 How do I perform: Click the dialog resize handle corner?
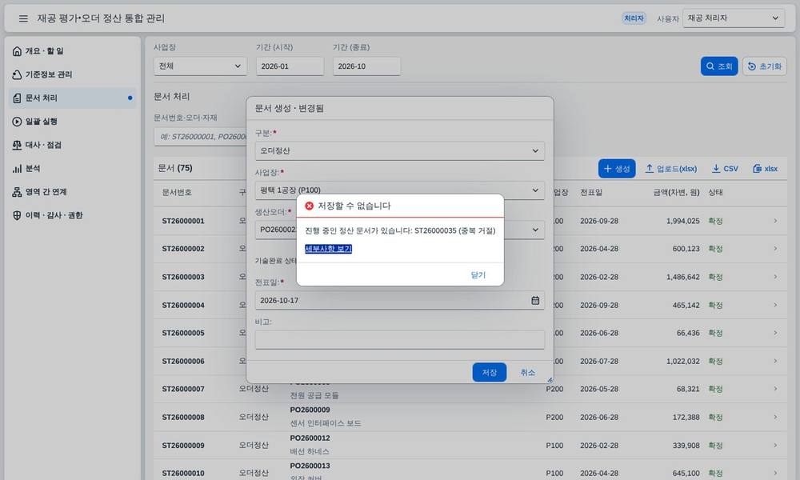point(550,379)
